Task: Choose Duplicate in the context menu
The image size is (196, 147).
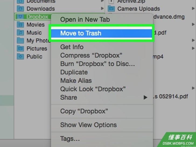Action: pos(102,72)
